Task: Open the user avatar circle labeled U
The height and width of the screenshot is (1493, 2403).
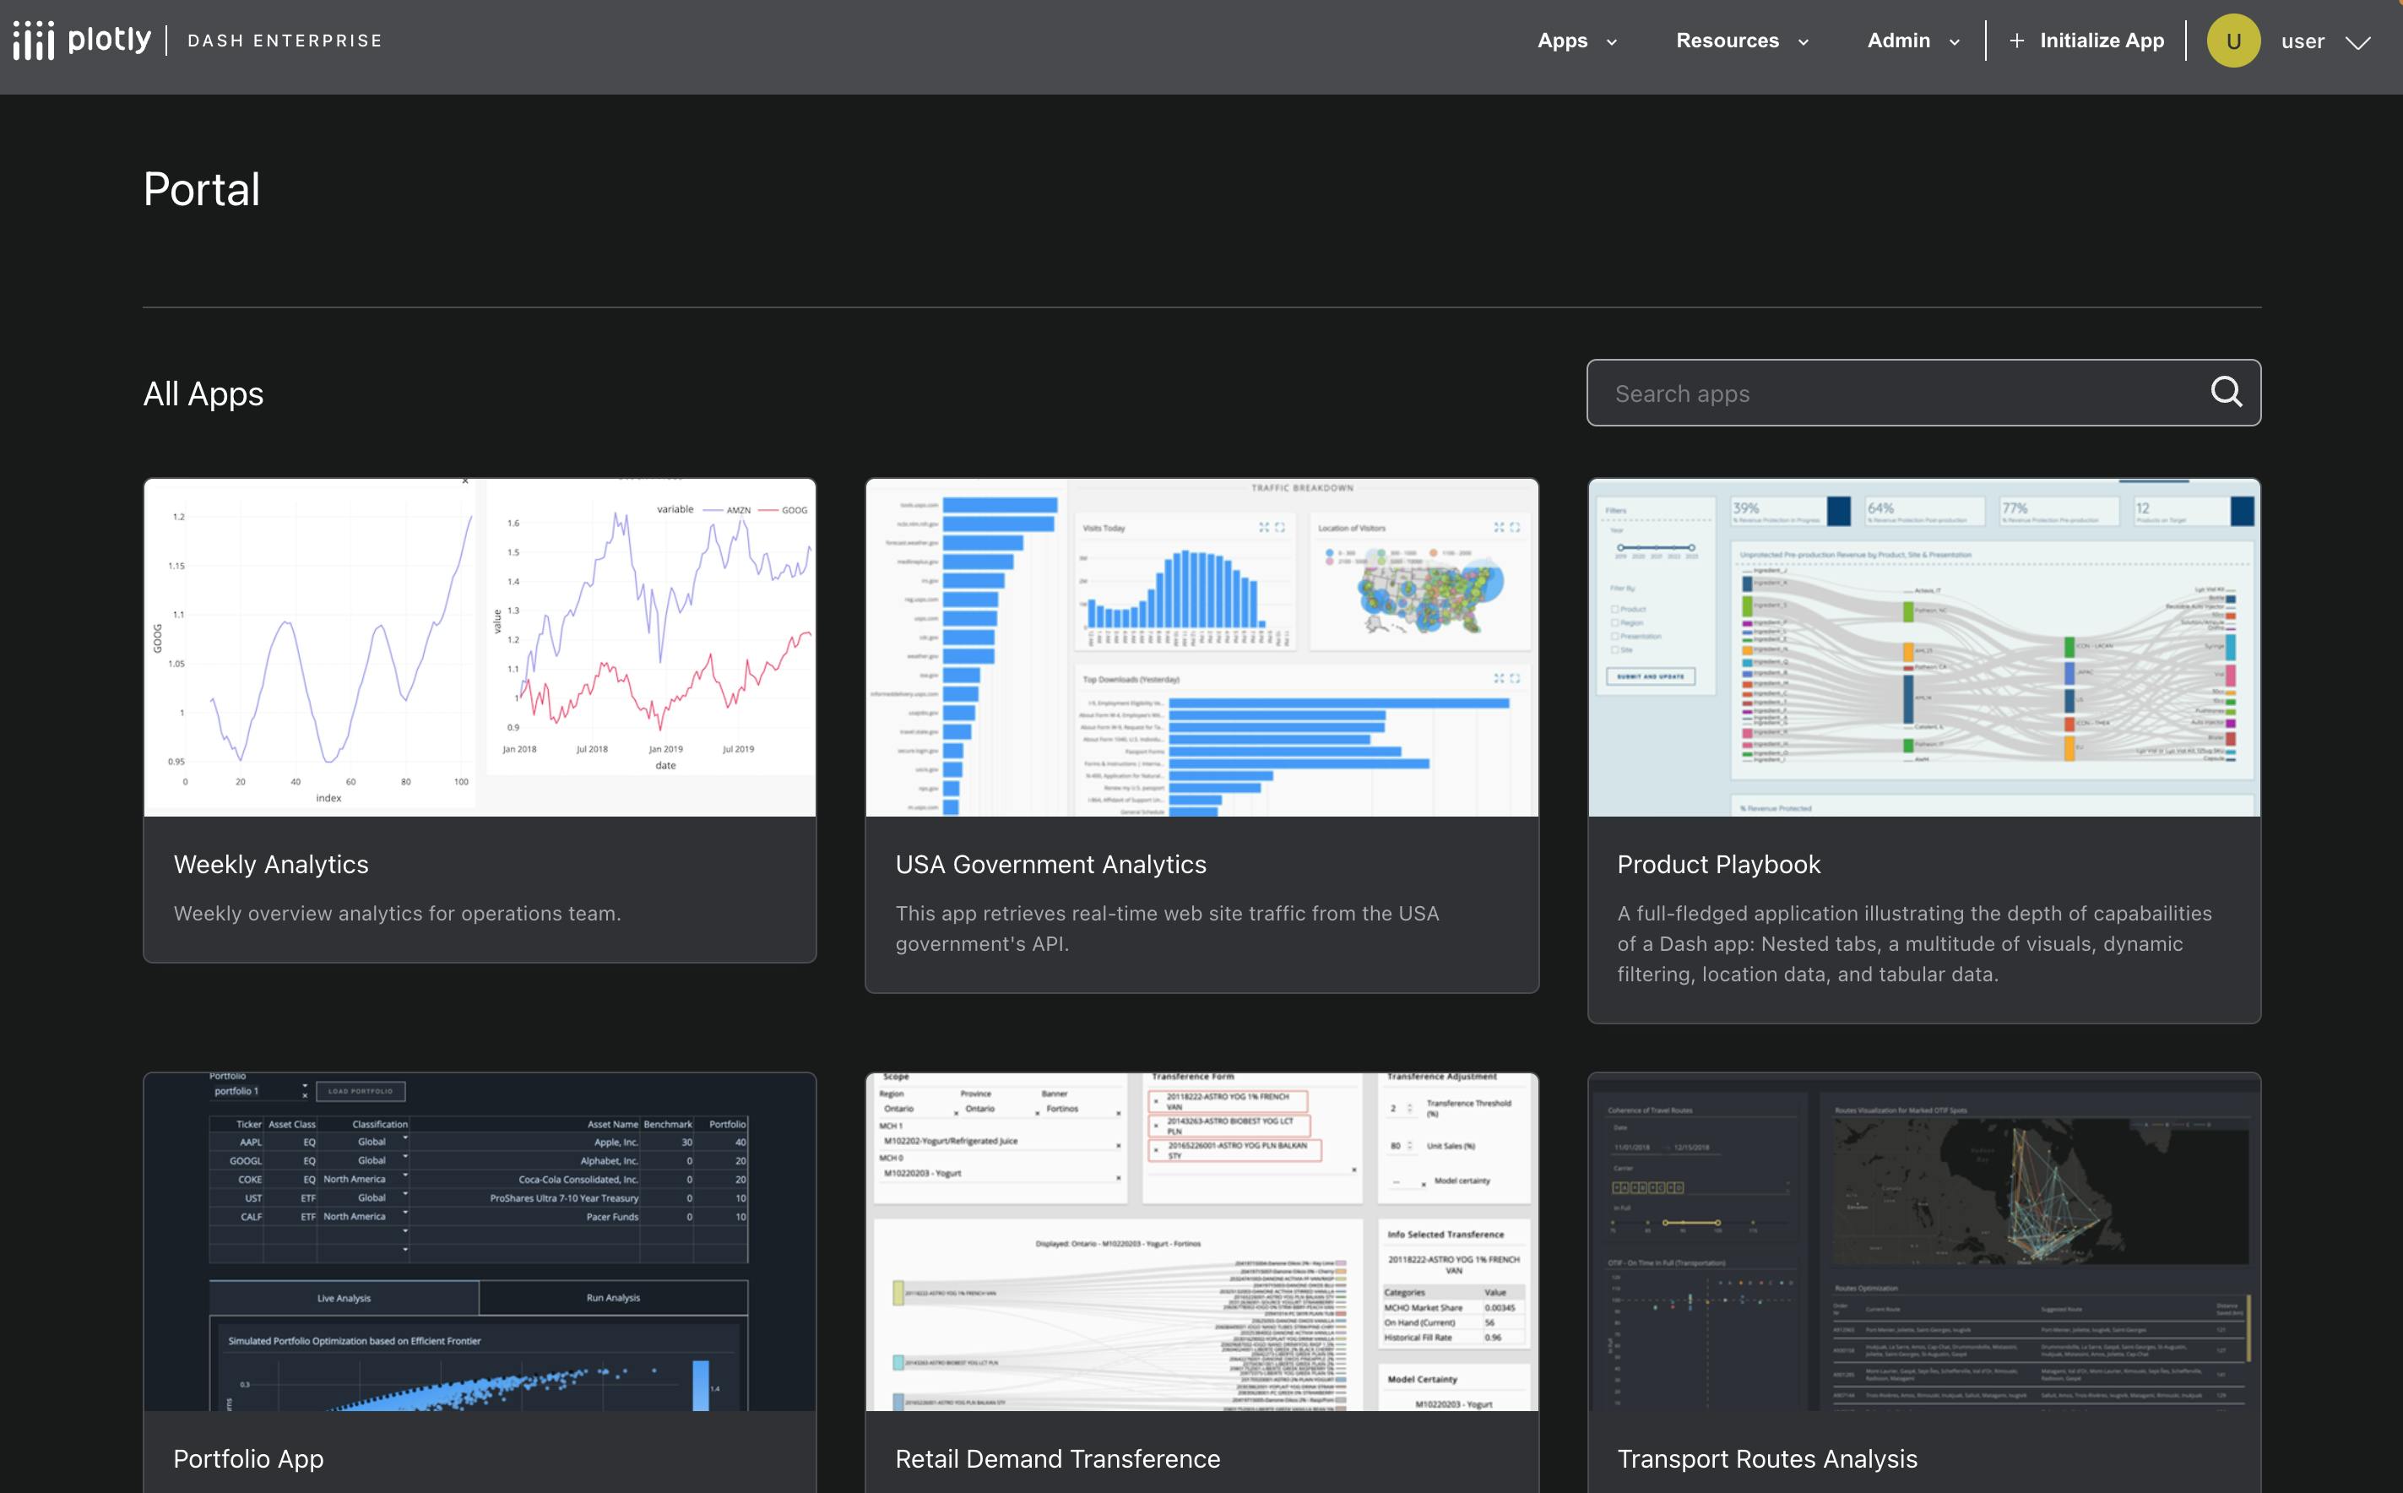Action: coord(2233,40)
